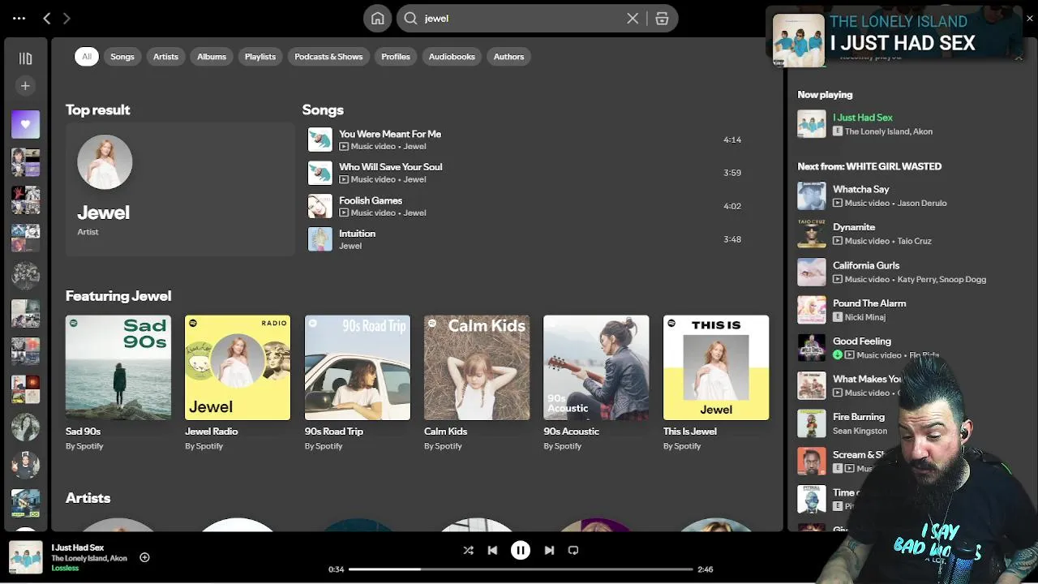Filter results by Playlists

pos(260,57)
